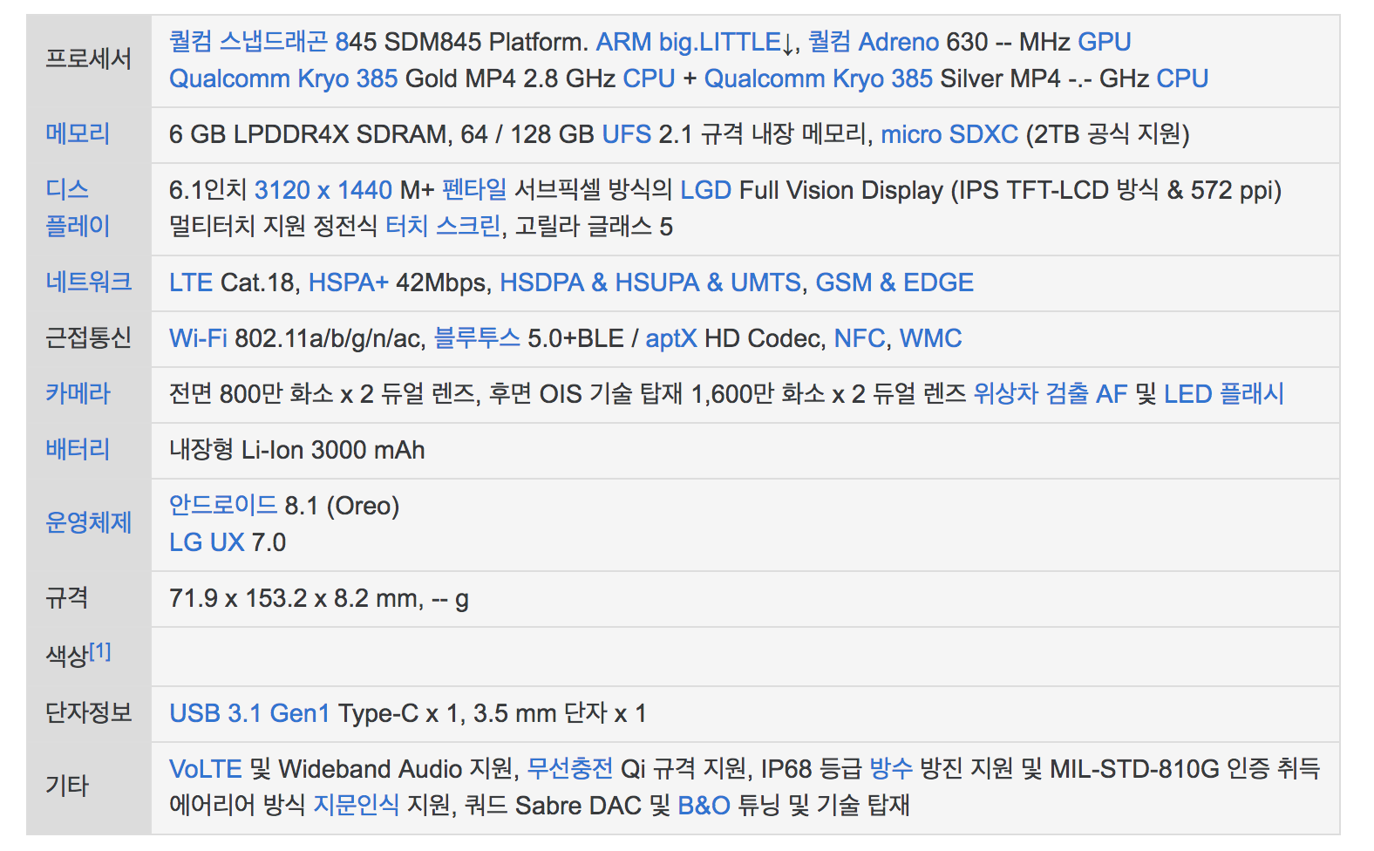Open the LED 플래시 link
The width and height of the screenshot is (1374, 851).
click(1224, 394)
